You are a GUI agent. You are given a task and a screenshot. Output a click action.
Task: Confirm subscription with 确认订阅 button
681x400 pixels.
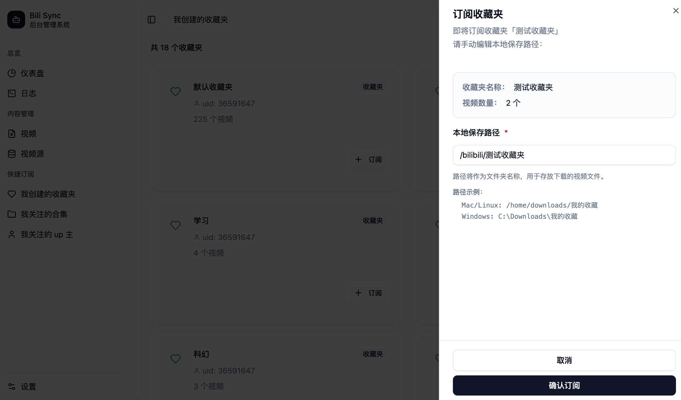564,385
